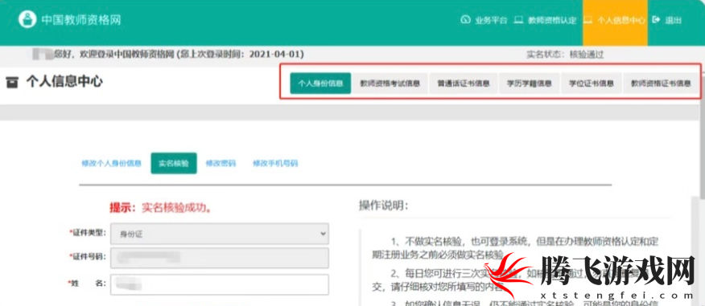This screenshot has height=306, width=705.
Task: Switch to 学位证书信息 tab
Action: [x=592, y=84]
